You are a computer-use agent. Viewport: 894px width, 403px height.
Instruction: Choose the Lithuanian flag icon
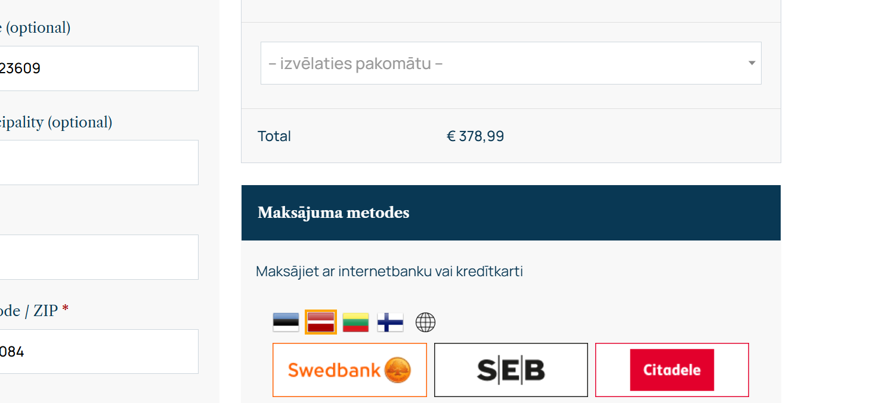[x=355, y=323]
